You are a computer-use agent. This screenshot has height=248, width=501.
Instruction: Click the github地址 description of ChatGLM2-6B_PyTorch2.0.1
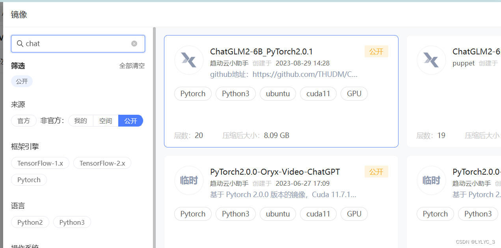(284, 74)
